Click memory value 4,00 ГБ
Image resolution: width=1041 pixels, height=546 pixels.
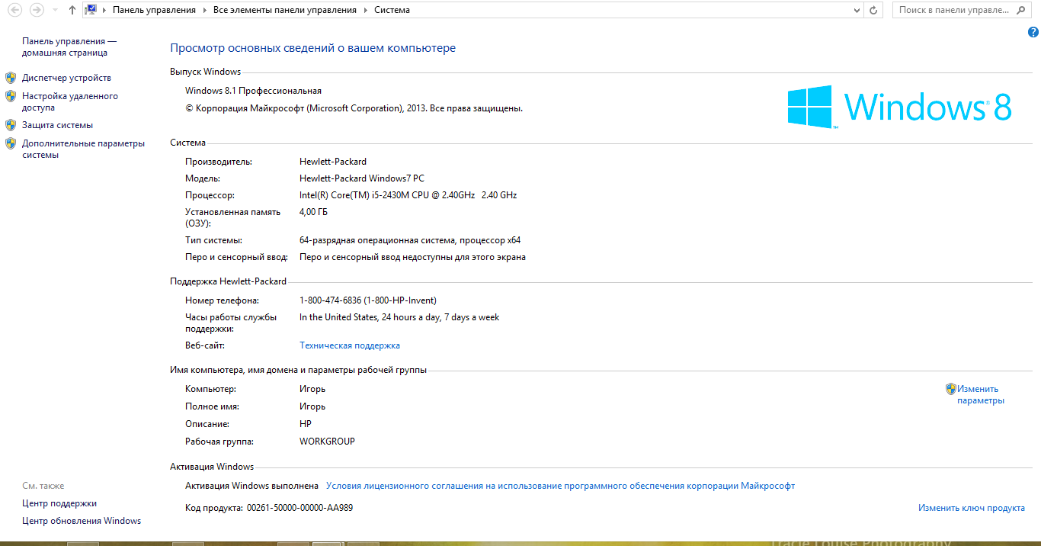click(313, 212)
